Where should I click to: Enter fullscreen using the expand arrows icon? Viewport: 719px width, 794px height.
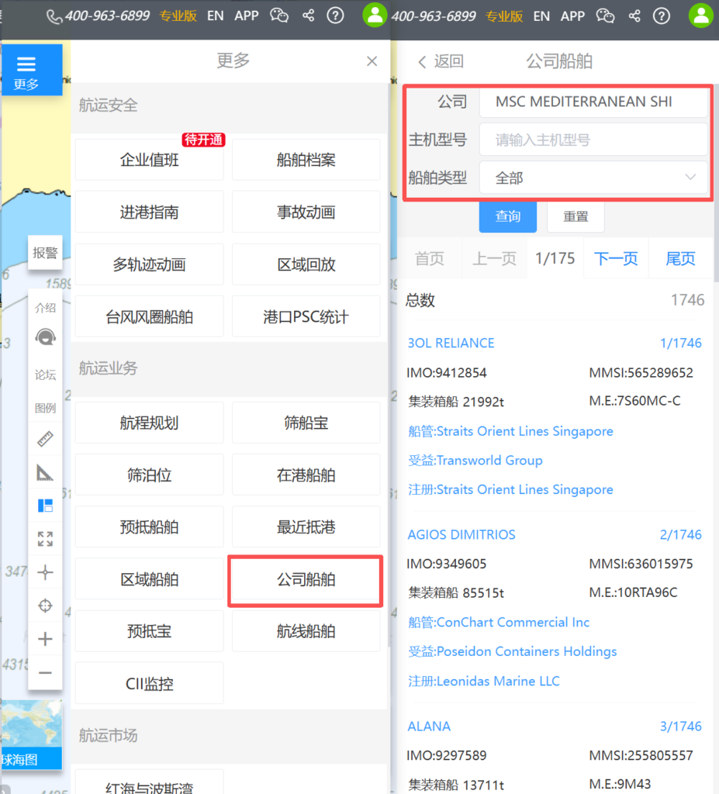click(45, 539)
